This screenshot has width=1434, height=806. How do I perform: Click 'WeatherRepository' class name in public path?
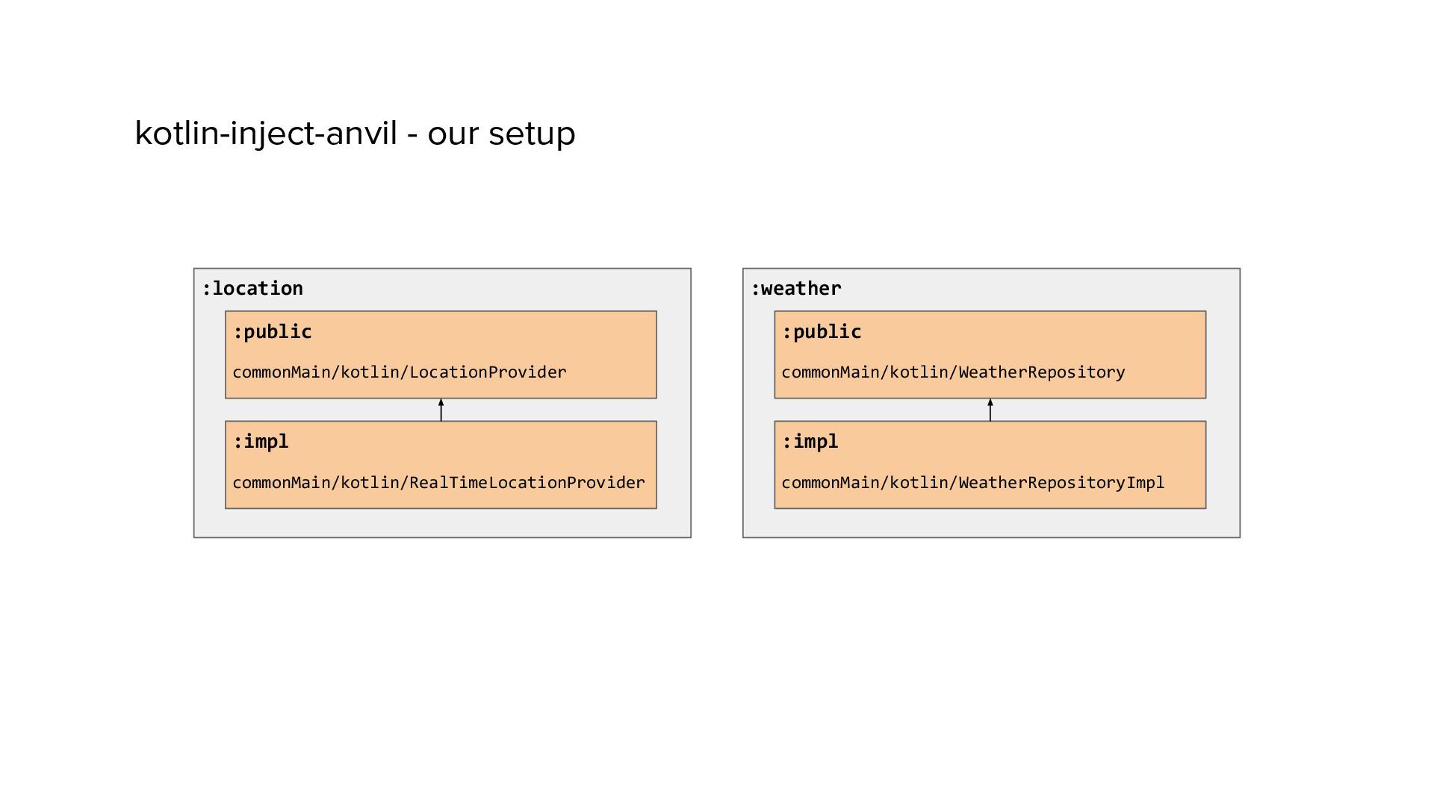click(1042, 372)
